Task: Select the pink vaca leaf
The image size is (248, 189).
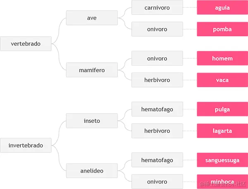Action: click(x=222, y=80)
